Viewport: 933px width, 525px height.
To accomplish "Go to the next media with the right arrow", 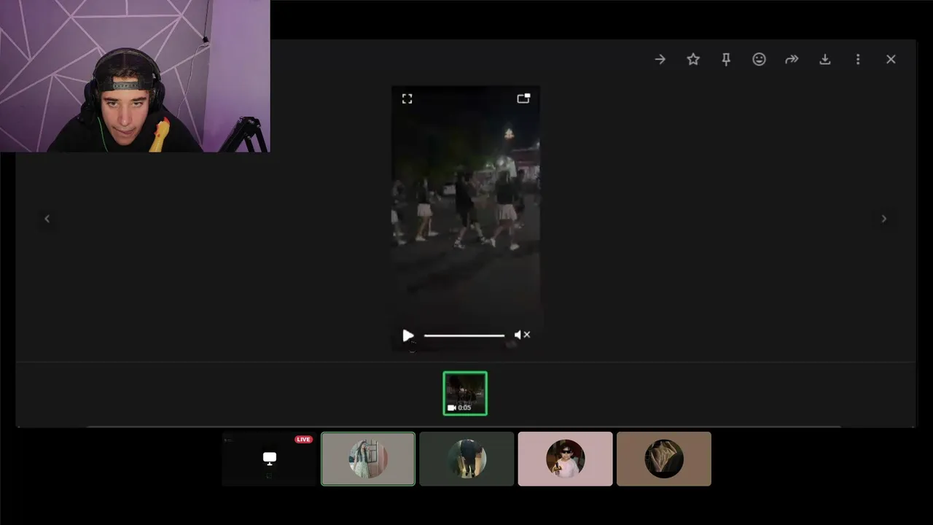I will point(884,219).
